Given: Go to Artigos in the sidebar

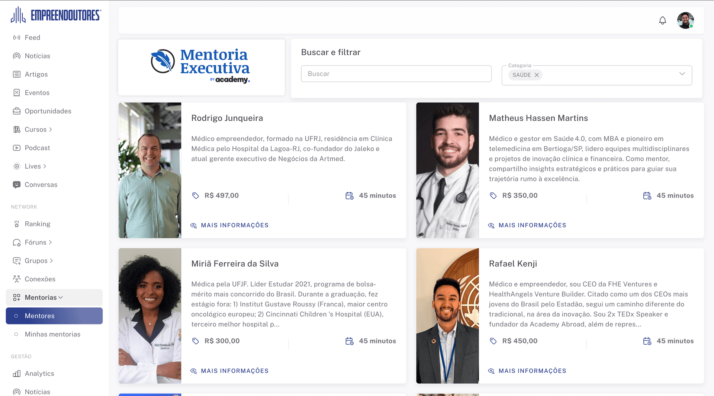Looking at the screenshot, I should tap(36, 74).
